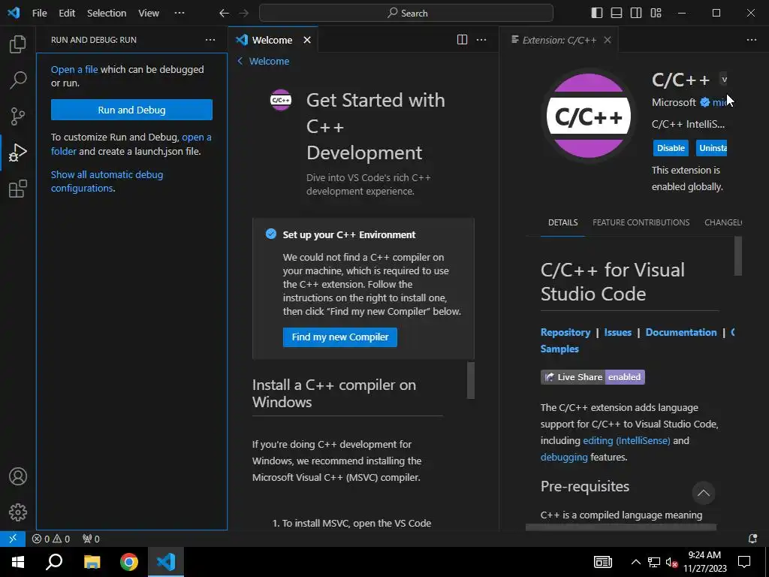Click the extension details vertical scrollbar

pyautogui.click(x=737, y=256)
